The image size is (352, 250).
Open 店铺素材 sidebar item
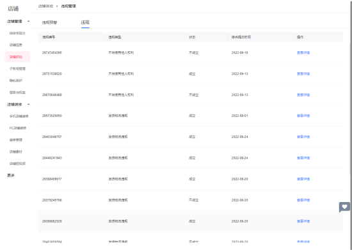16,152
